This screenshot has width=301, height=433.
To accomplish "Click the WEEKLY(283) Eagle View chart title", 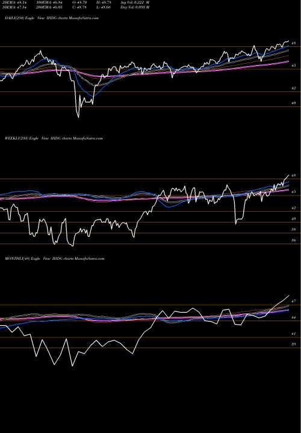I will (54, 138).
